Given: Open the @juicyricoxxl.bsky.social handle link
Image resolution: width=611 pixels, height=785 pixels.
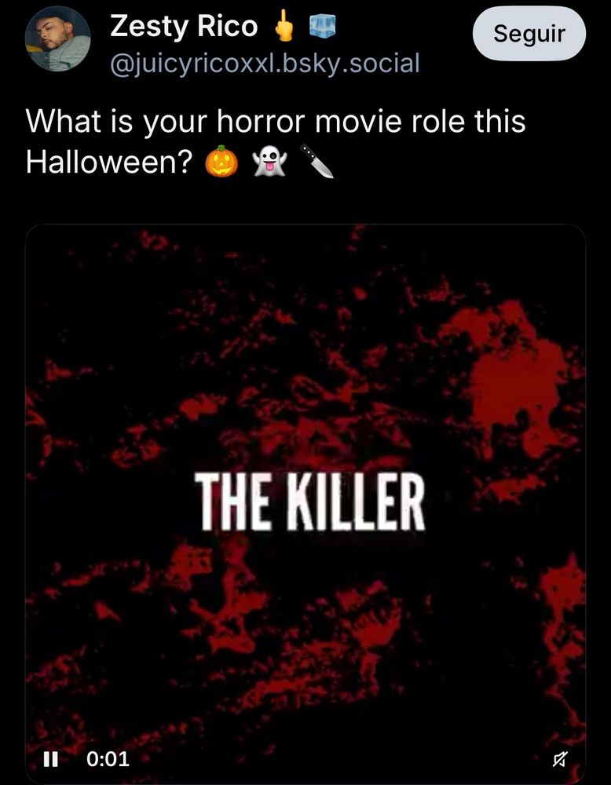Looking at the screenshot, I should click(x=265, y=64).
